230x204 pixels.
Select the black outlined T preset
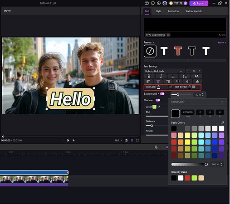192,51
